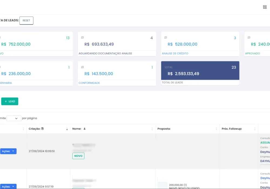Sort table by Nome column arrows

[152, 129]
